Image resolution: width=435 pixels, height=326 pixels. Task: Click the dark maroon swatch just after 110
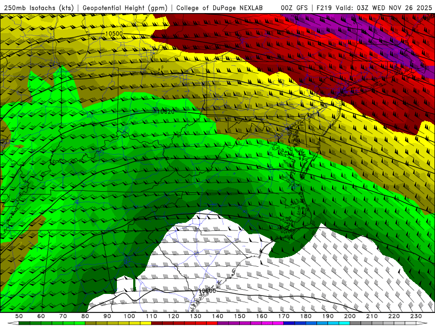point(157,323)
